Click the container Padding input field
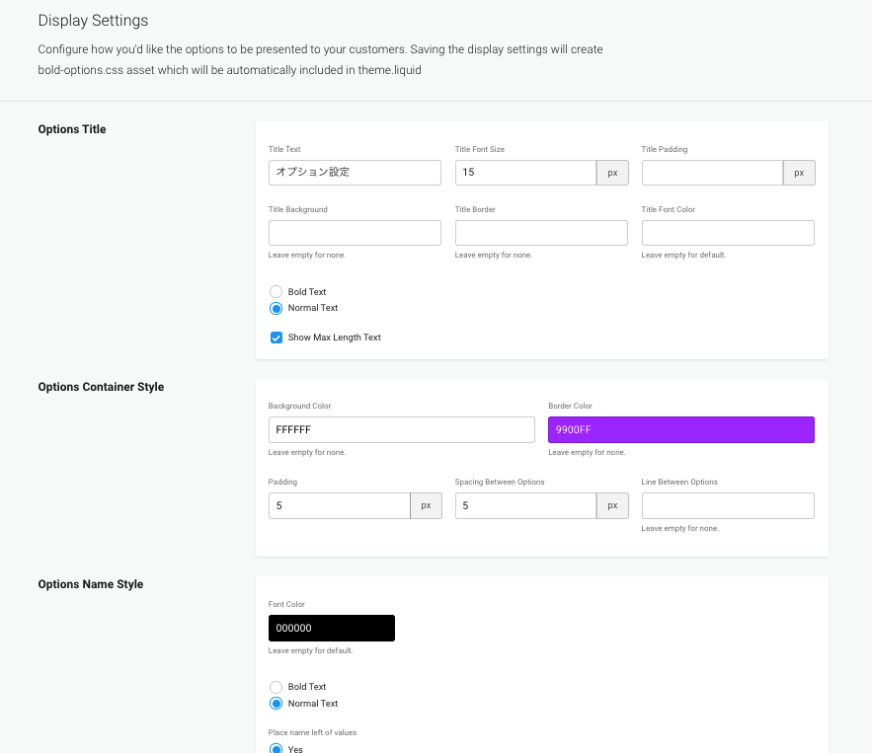Image resolution: width=872 pixels, height=753 pixels. click(339, 505)
